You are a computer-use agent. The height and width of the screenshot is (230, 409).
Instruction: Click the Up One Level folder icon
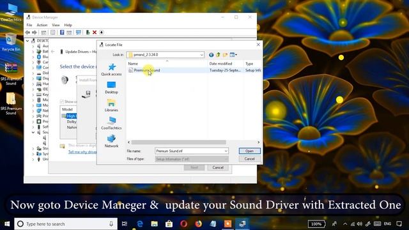click(x=218, y=55)
